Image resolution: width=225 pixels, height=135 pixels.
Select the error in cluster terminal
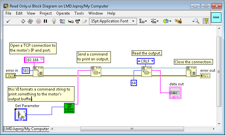pyautogui.click(x=11, y=76)
